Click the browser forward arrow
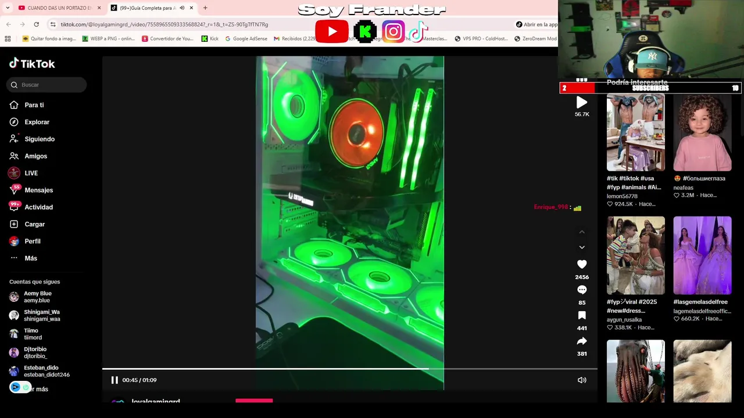 pyautogui.click(x=22, y=24)
